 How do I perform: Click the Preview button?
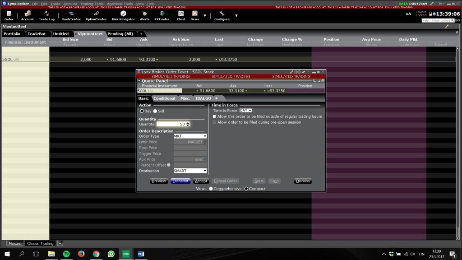pyautogui.click(x=159, y=181)
